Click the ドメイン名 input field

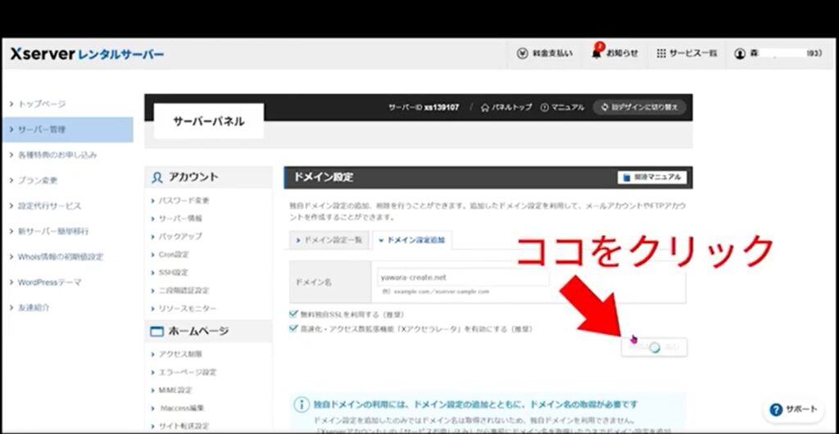pos(464,278)
